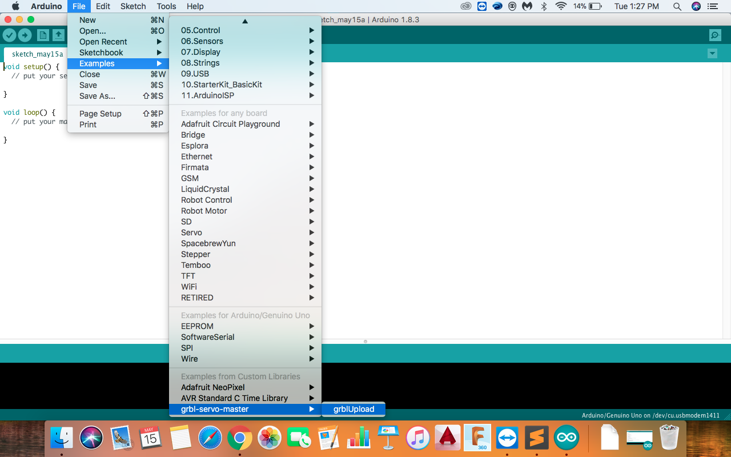This screenshot has width=731, height=457.
Task: Open Pages from the dock
Action: pyautogui.click(x=328, y=439)
